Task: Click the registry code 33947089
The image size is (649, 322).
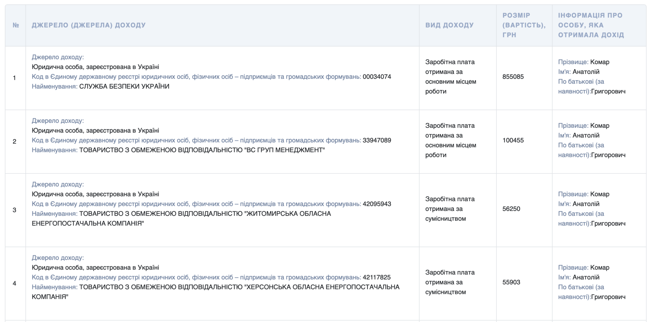Action: pyautogui.click(x=377, y=140)
